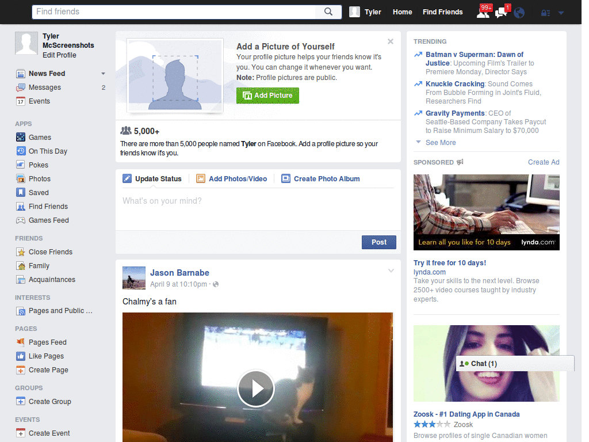This screenshot has width=589, height=442.
Task: Click the post's public audience globe icon
Action: point(216,284)
